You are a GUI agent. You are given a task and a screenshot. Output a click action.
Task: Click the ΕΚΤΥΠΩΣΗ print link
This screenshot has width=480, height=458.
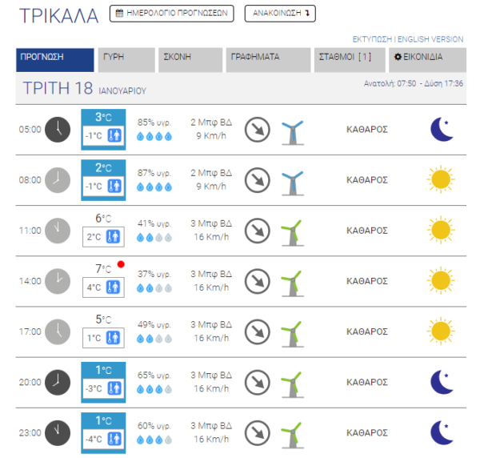click(372, 39)
